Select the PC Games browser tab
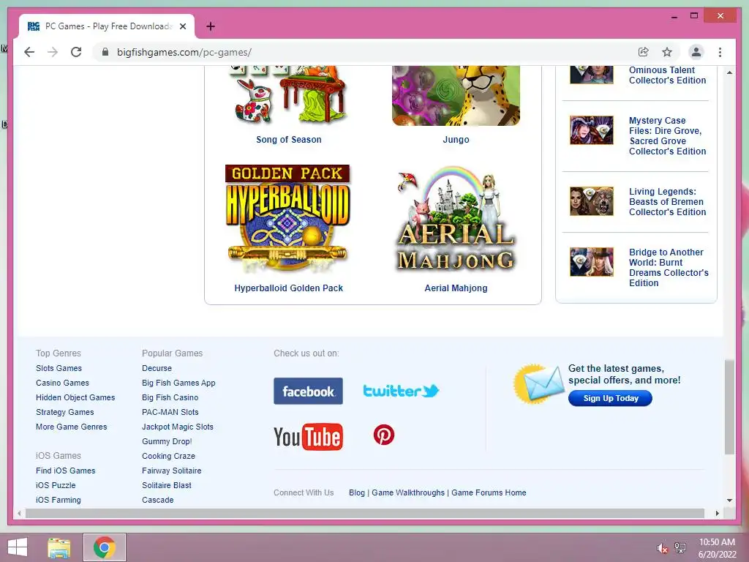The width and height of the screenshot is (749, 562). tap(107, 26)
